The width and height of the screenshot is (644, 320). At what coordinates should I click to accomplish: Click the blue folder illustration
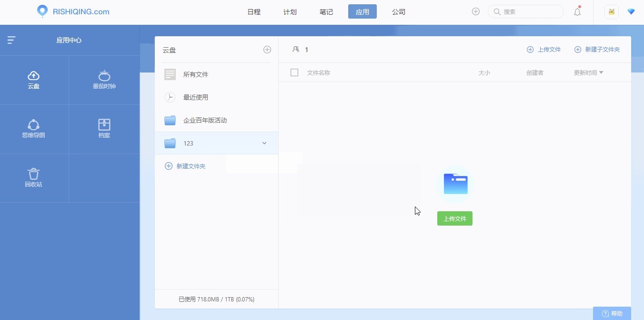pyautogui.click(x=456, y=184)
